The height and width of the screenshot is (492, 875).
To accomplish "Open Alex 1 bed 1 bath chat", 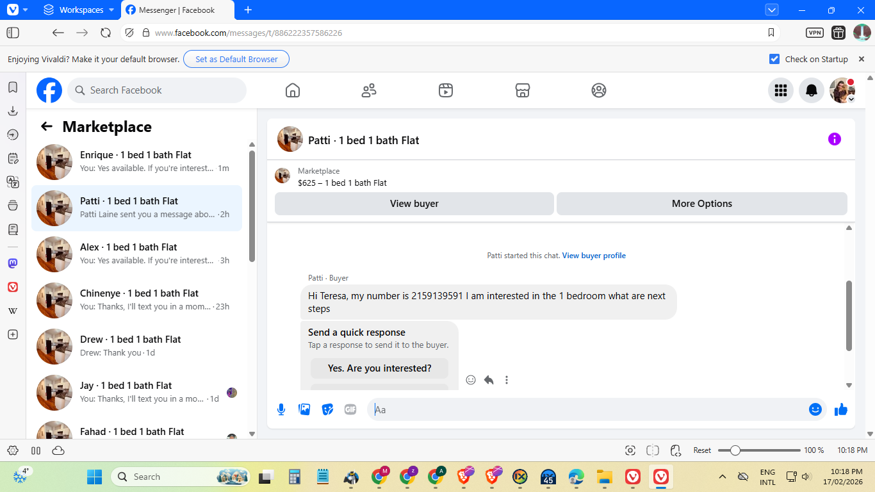I will pos(136,254).
